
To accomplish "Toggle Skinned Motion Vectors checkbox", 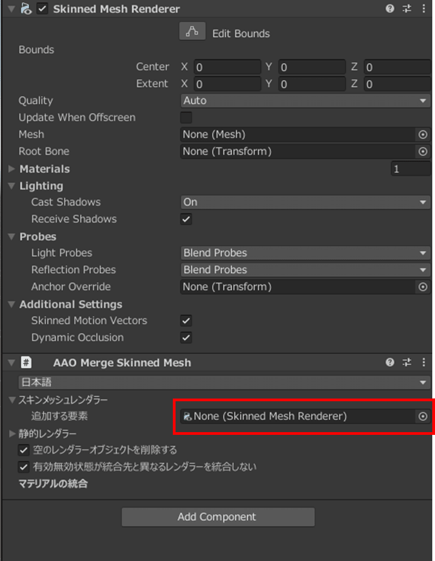I will (x=186, y=321).
